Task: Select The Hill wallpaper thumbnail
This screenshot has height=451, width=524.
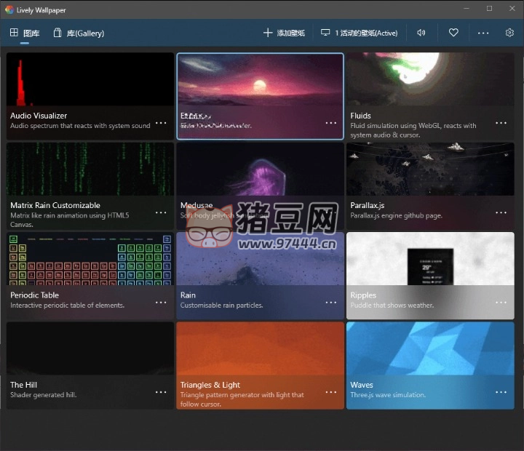Action: pyautogui.click(x=90, y=348)
